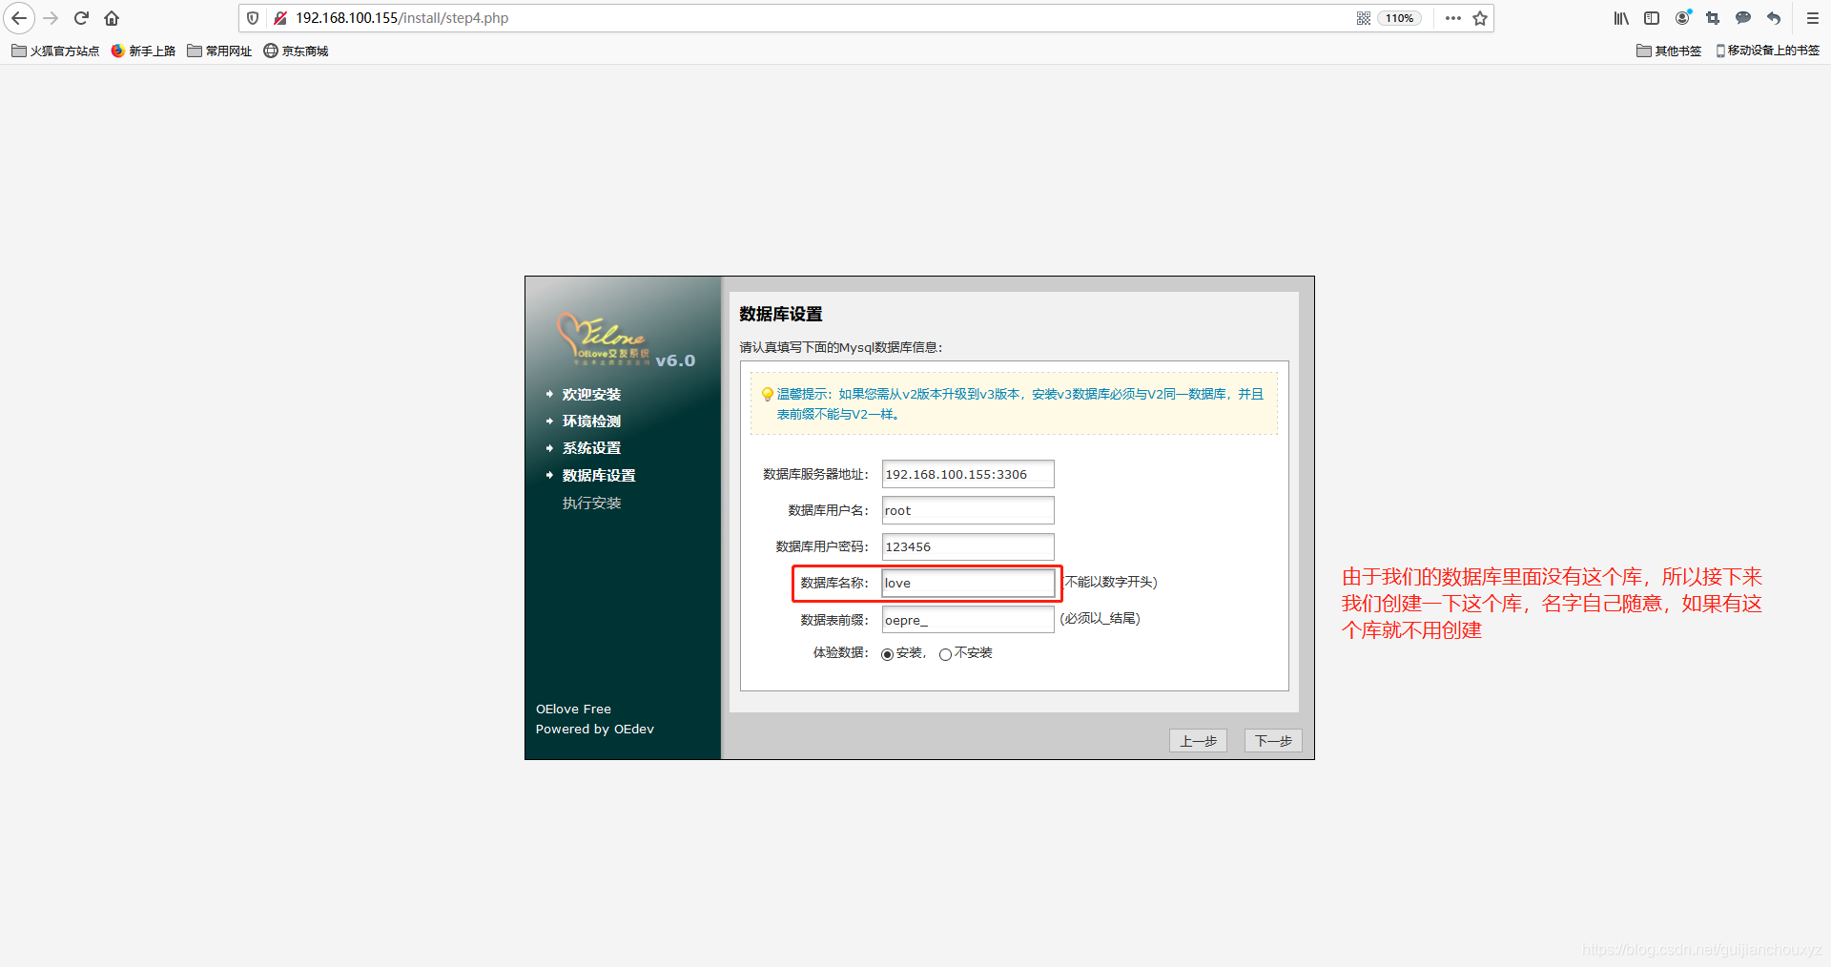Open the Firefox account icon
Image resolution: width=1831 pixels, height=967 pixels.
coord(1683,18)
